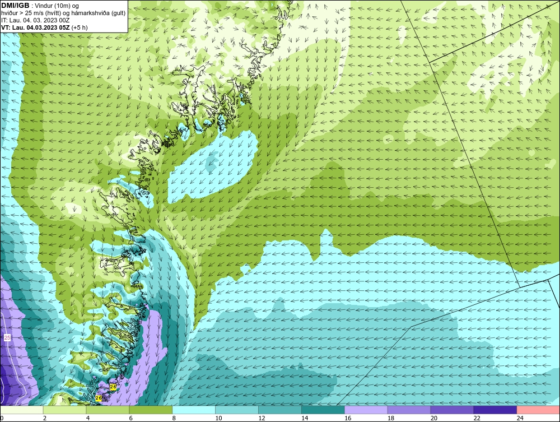Click the olive green 6–8 m/s legend swatch

click(151, 410)
